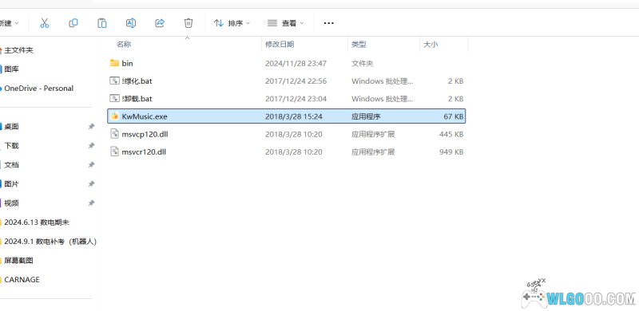Screen dimensions: 639x311
Task: Click the Cut scissors icon
Action: click(x=45, y=23)
